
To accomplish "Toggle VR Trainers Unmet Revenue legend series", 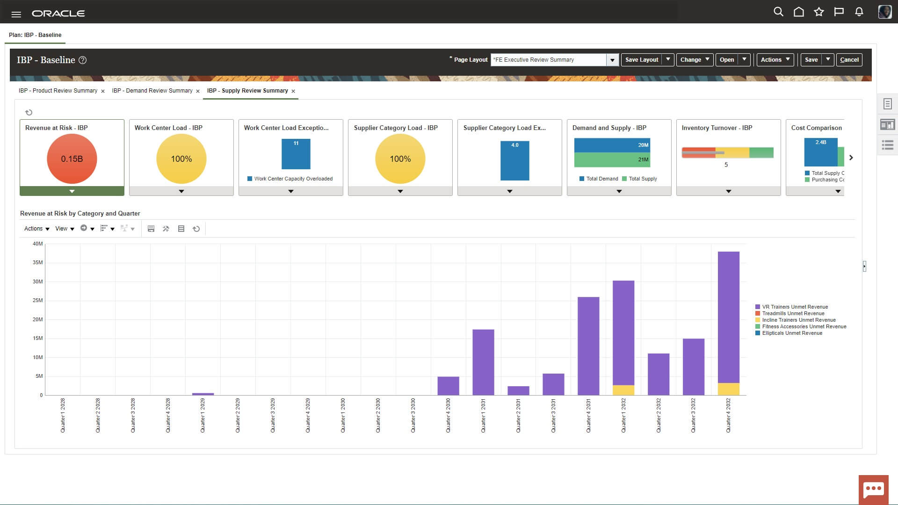I will pyautogui.click(x=795, y=307).
